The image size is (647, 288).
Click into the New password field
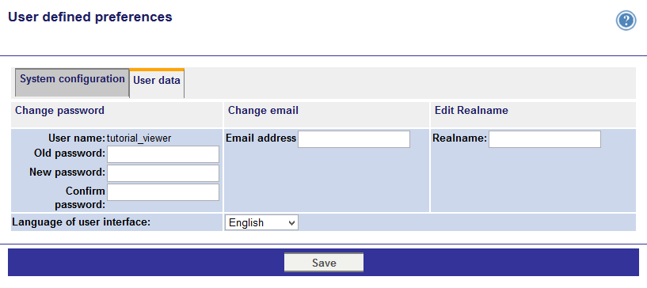click(x=163, y=173)
